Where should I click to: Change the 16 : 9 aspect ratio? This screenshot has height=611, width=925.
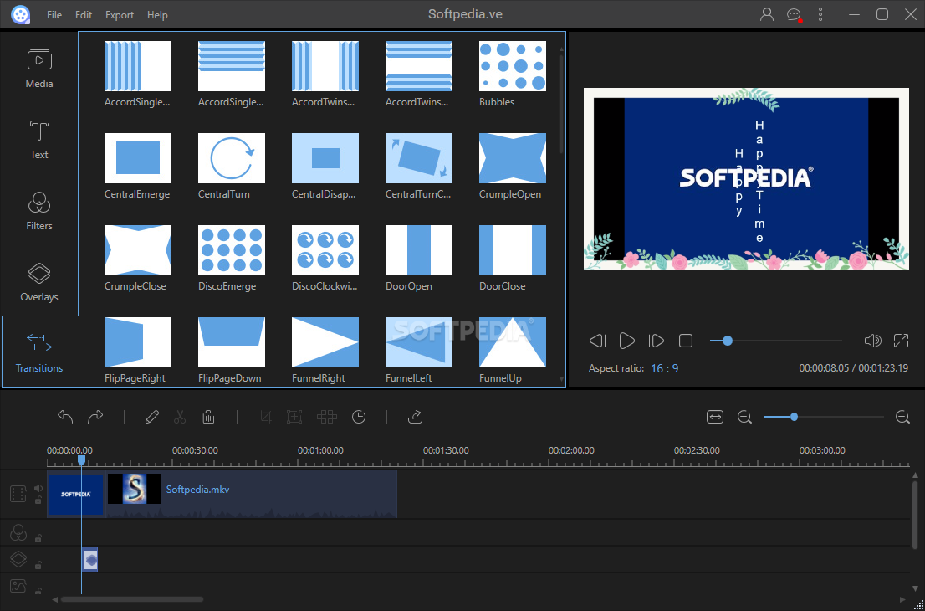664,368
